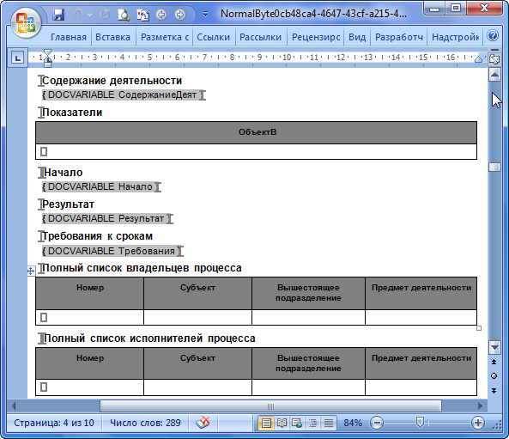Click the table resize handle below владельцев table
Viewport: 509px width, 439px height.
479,328
